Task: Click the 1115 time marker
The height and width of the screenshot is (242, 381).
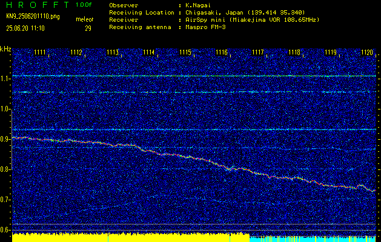Action: pyautogui.click(x=185, y=52)
